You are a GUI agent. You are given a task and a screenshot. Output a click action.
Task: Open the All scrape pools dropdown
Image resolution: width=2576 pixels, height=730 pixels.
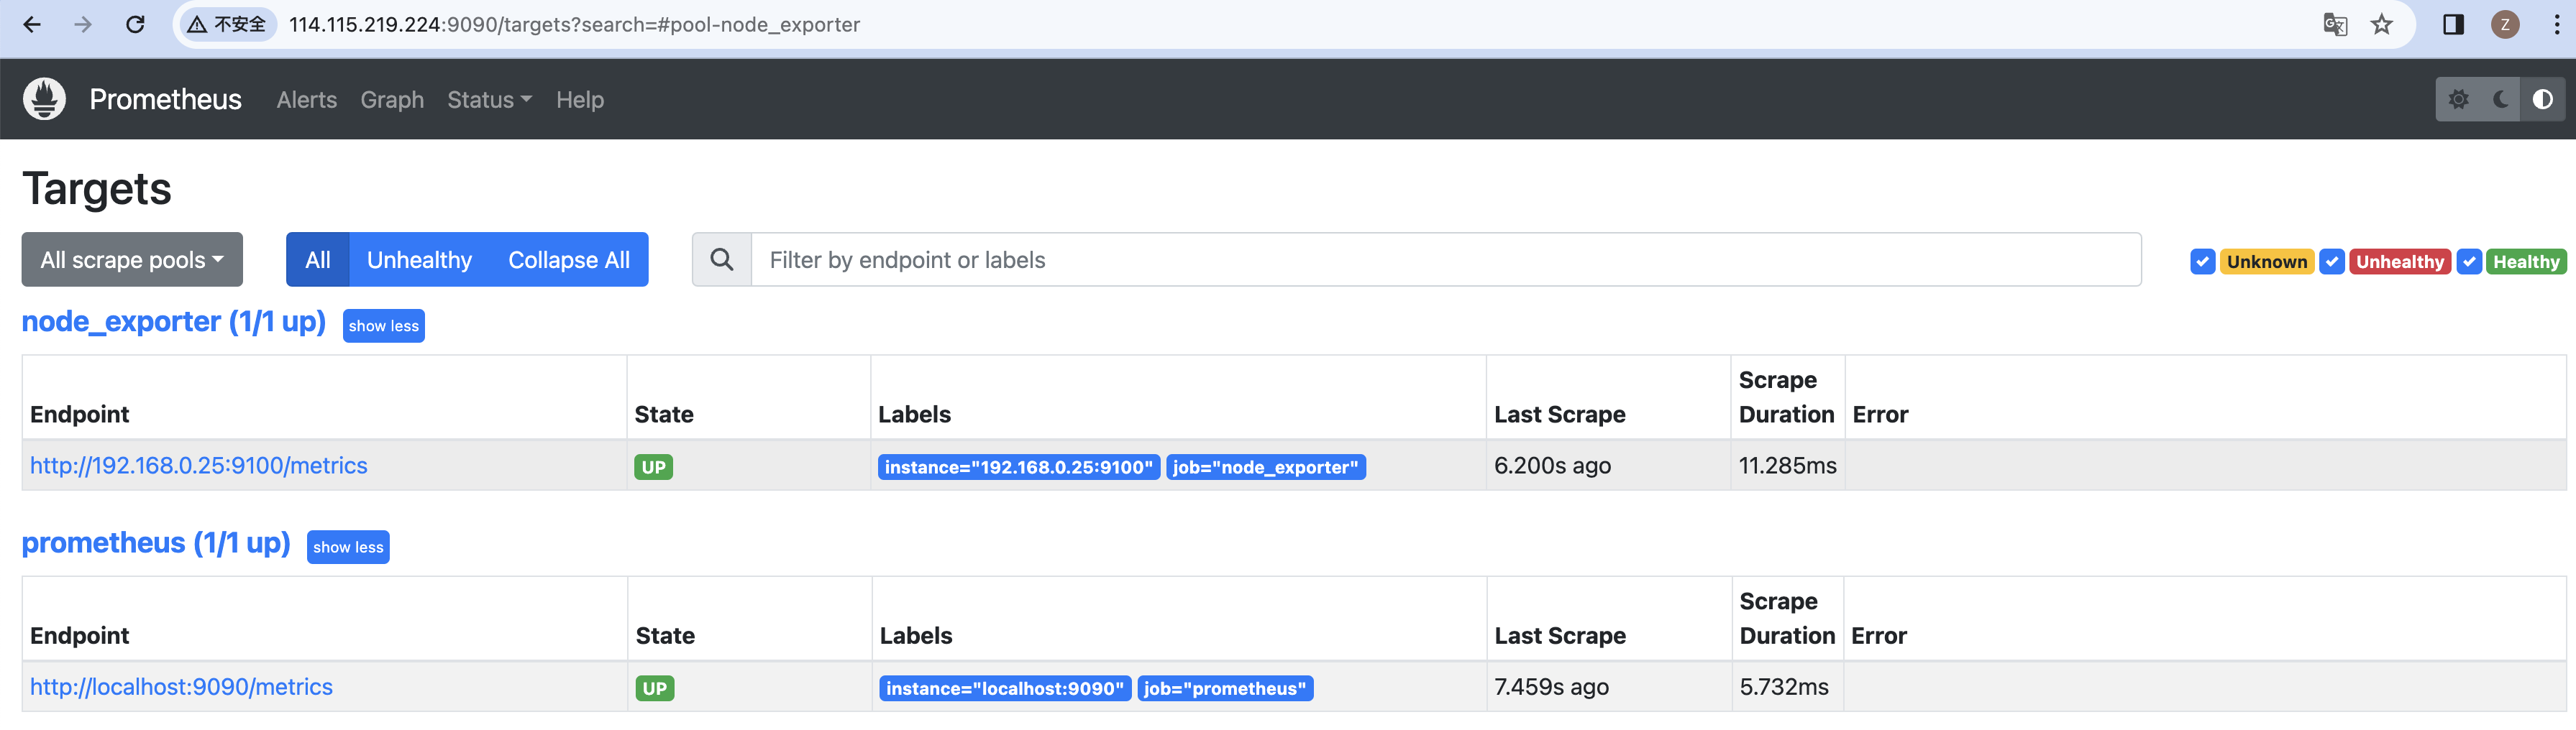point(132,259)
